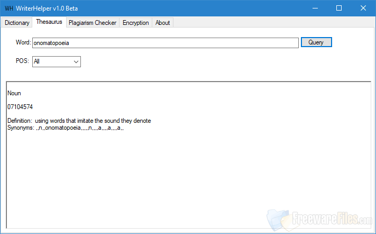Click the 'POS:' label
The height and width of the screenshot is (234, 376).
tap(22, 61)
